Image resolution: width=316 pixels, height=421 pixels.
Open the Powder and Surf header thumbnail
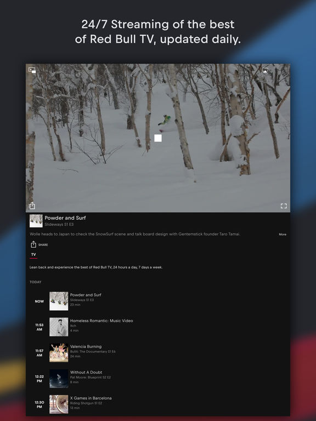coord(36,221)
